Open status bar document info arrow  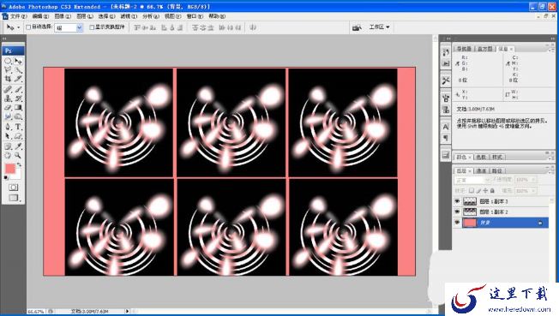click(x=127, y=311)
